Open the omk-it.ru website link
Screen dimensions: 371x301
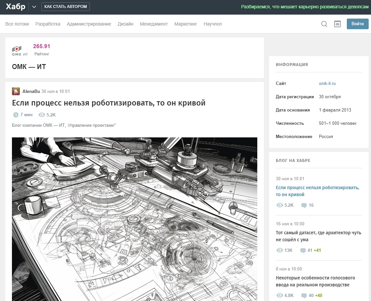pos(327,83)
